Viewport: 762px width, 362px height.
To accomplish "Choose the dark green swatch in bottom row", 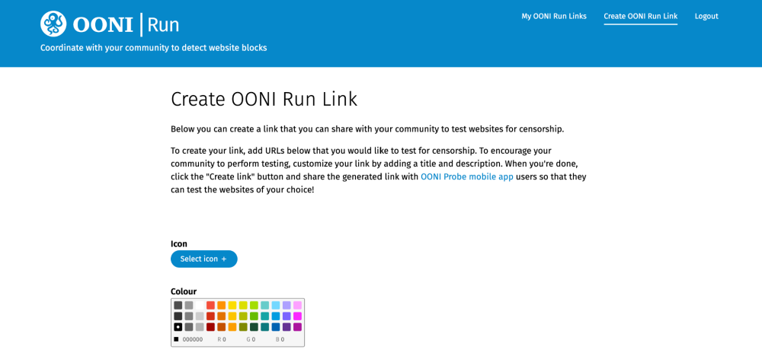I will click(x=254, y=327).
